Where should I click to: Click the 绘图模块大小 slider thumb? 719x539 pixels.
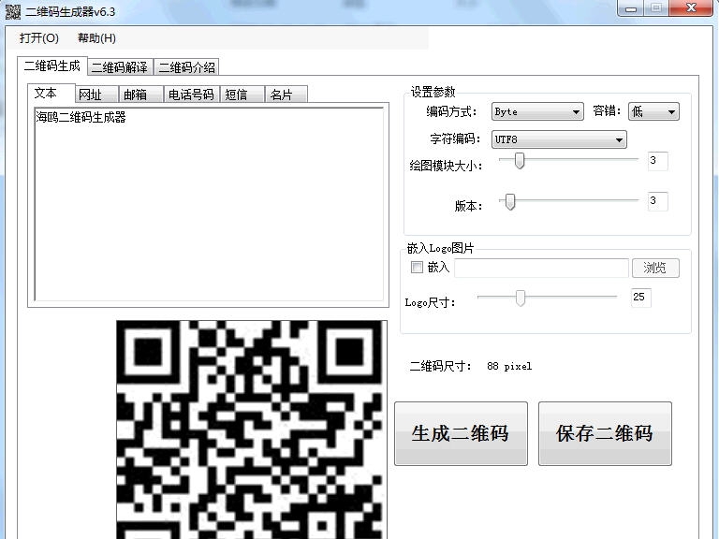click(x=520, y=161)
